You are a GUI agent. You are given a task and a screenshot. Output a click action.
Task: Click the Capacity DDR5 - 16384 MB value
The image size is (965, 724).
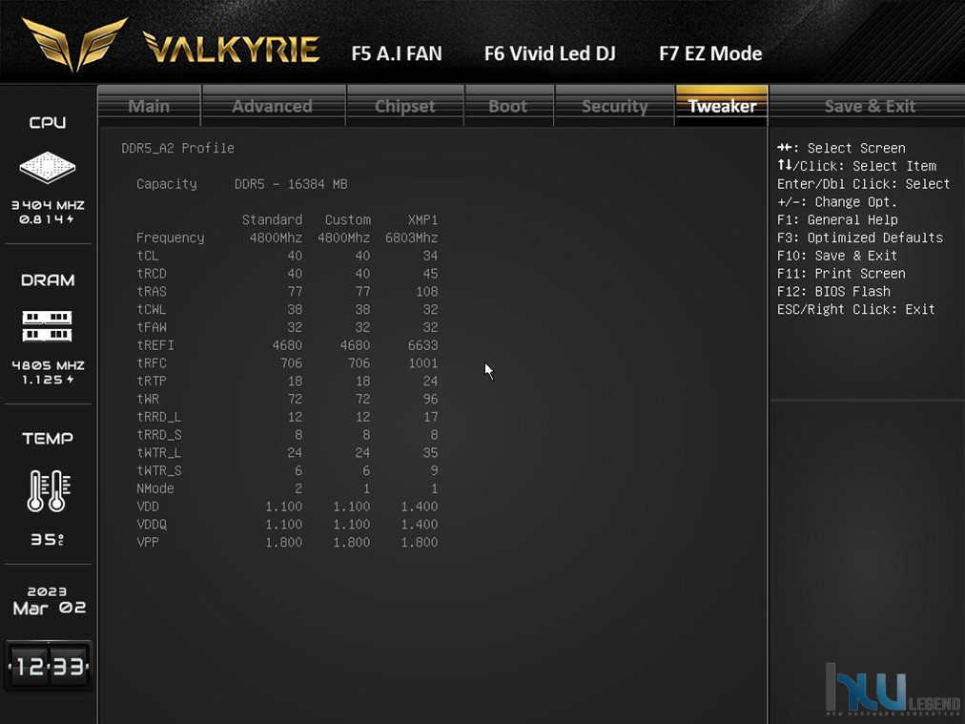291,184
